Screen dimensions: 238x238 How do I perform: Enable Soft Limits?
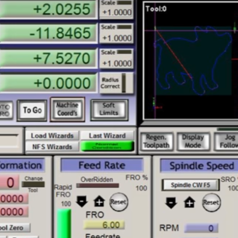point(109,109)
